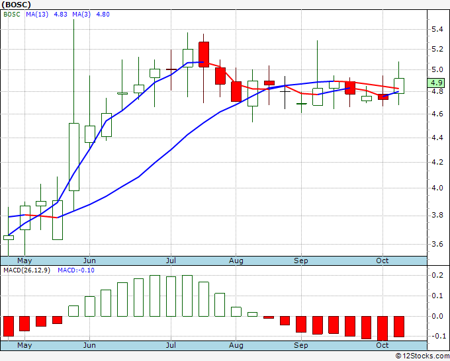Click the 0.2 MACD axis label
The image size is (450, 361).
tap(437, 275)
